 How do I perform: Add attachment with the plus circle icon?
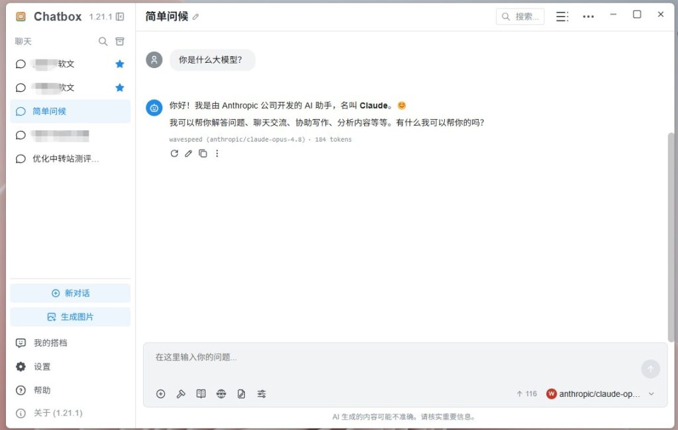click(160, 394)
